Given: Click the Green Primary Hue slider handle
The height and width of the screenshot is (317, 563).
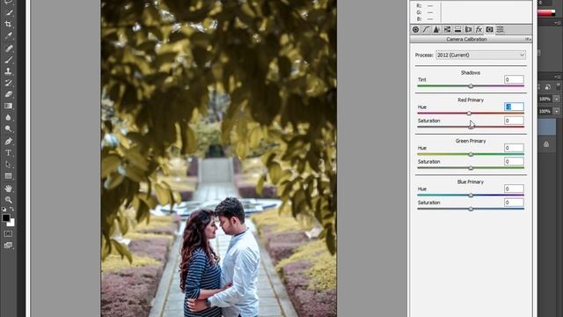Looking at the screenshot, I should click(x=471, y=154).
